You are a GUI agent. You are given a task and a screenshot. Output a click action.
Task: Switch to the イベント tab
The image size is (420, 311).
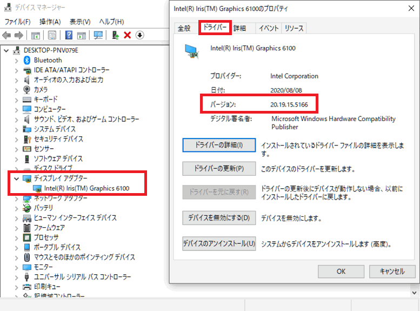click(269, 28)
